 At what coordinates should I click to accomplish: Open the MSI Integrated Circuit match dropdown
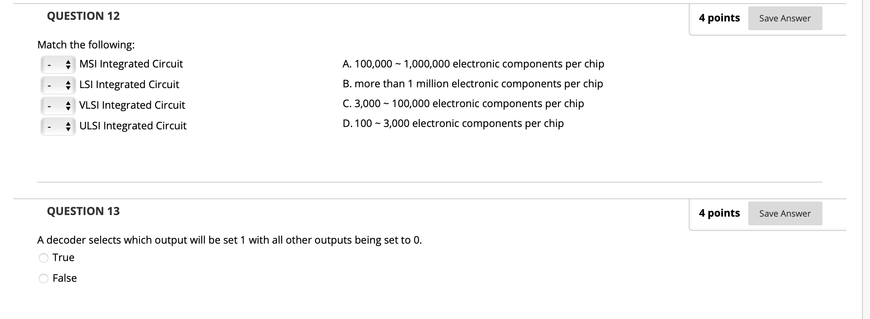57,64
